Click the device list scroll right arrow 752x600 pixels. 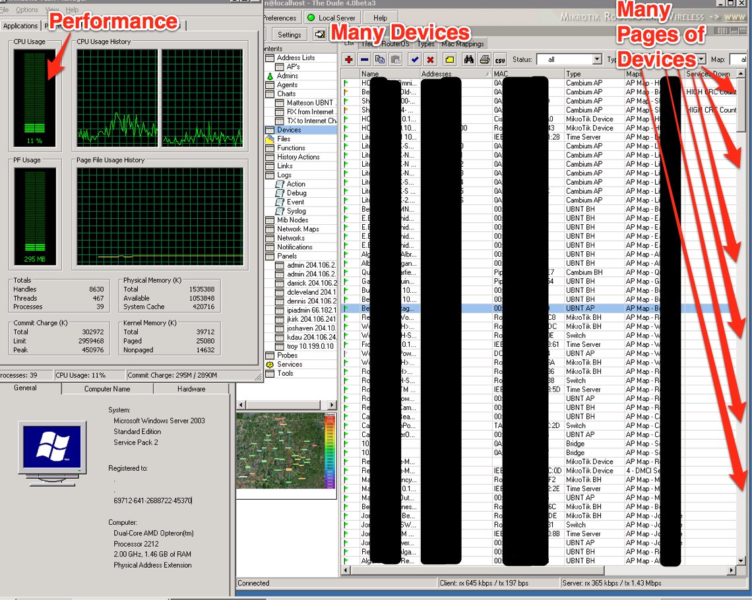pyautogui.click(x=732, y=570)
